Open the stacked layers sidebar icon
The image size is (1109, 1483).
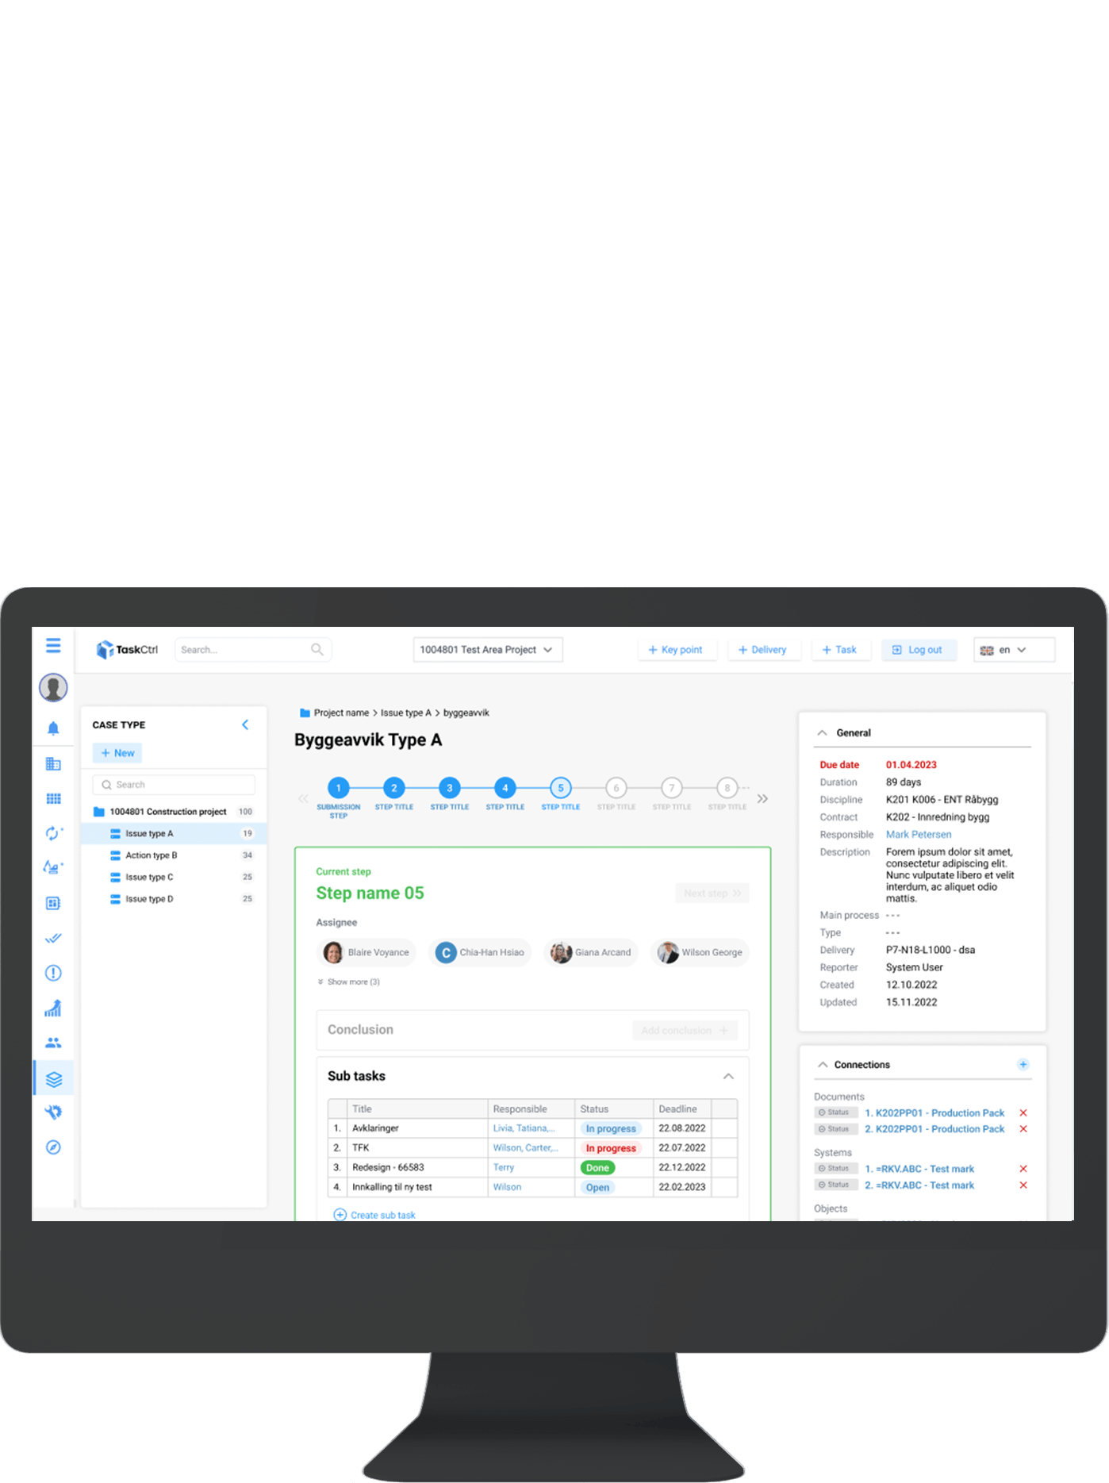point(53,1079)
